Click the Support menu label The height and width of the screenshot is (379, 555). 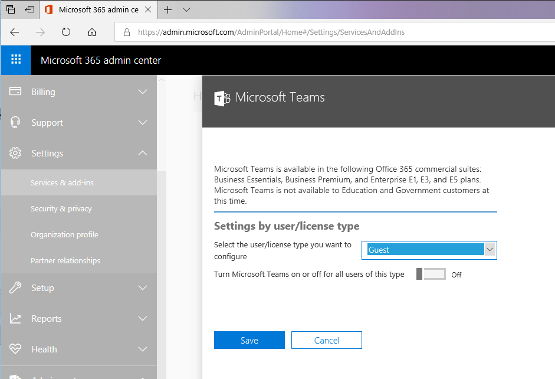47,123
